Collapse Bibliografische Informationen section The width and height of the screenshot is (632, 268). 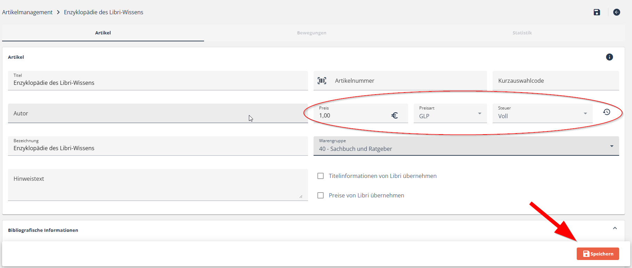pyautogui.click(x=615, y=228)
